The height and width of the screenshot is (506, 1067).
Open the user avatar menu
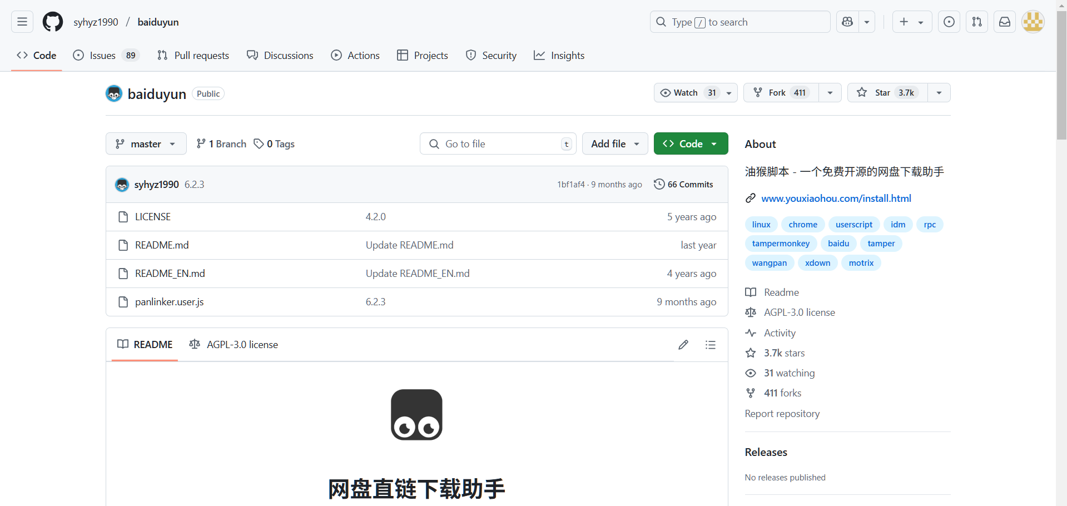tap(1033, 22)
